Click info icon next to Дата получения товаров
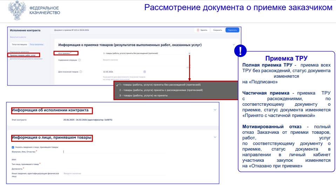 81,72
